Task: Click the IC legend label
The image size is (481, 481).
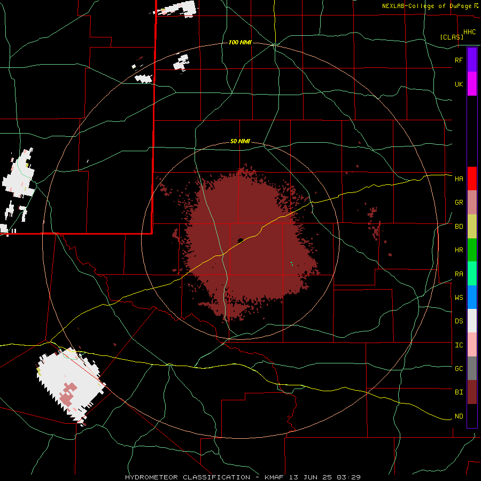Action: coord(459,345)
